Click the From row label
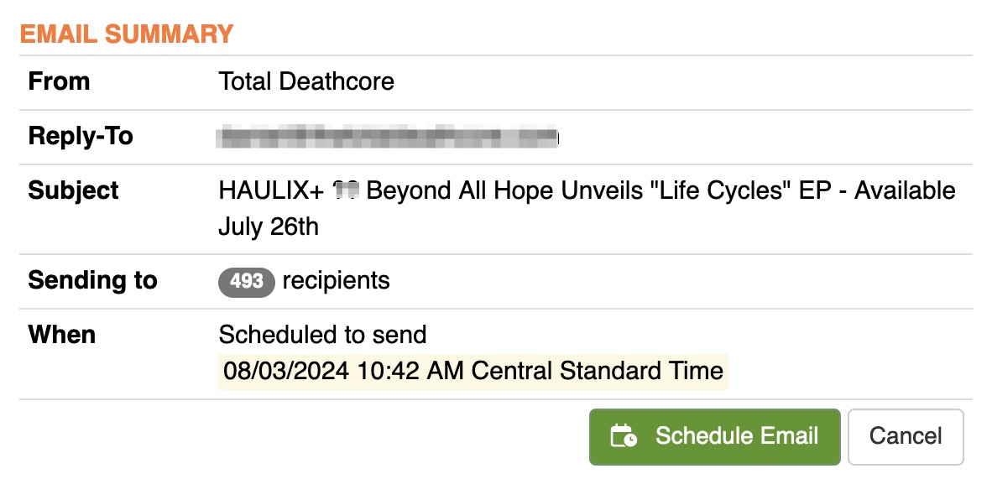 pyautogui.click(x=59, y=82)
